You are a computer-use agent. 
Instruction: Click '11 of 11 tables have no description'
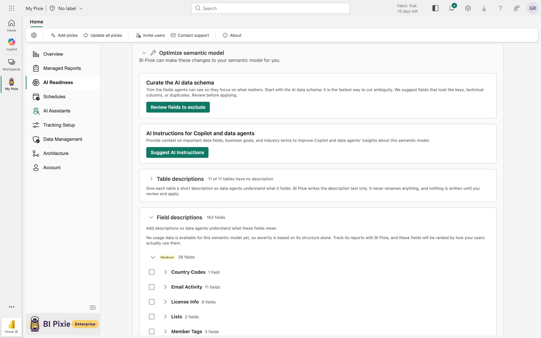coord(241,179)
